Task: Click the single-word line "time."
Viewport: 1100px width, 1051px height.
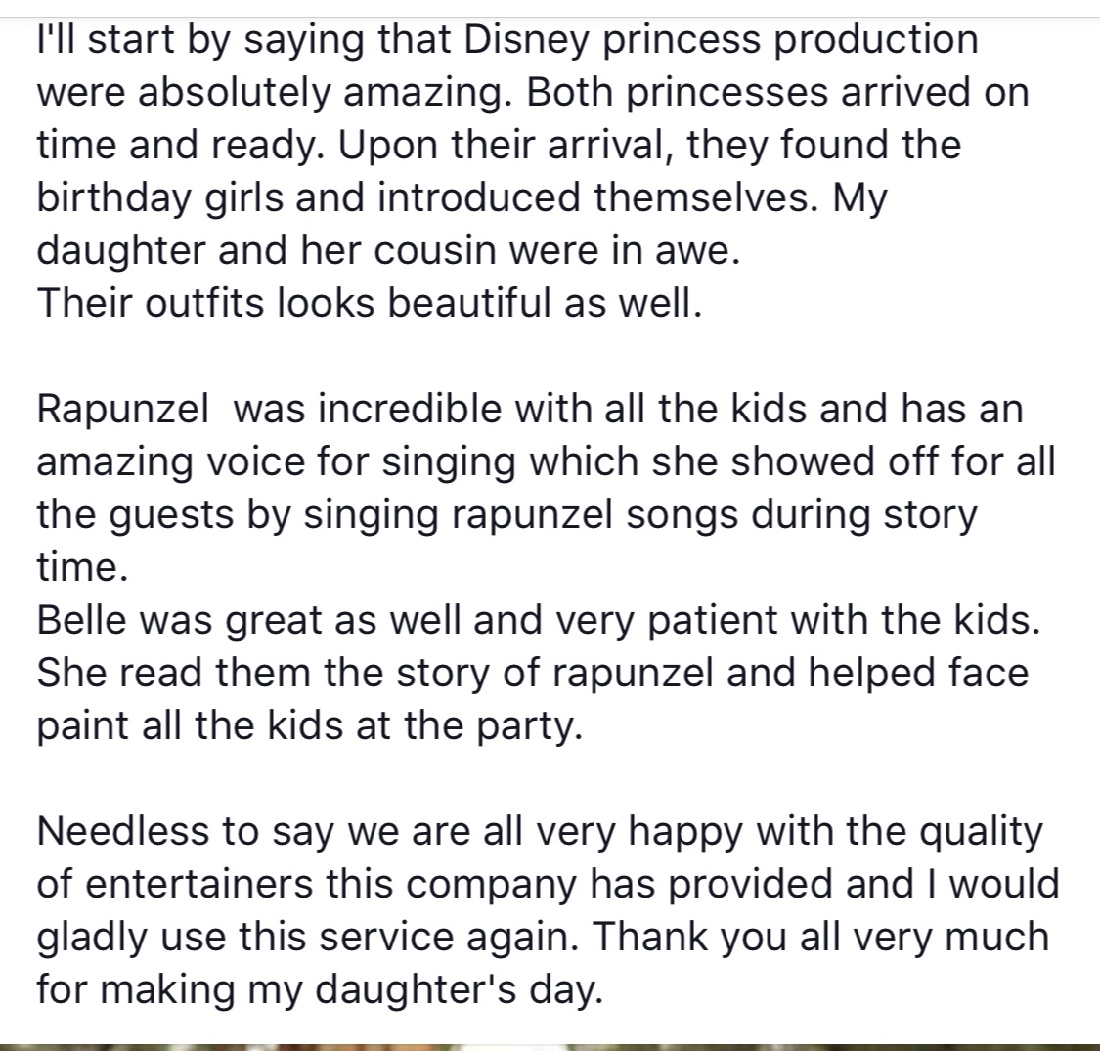Action: [83, 568]
